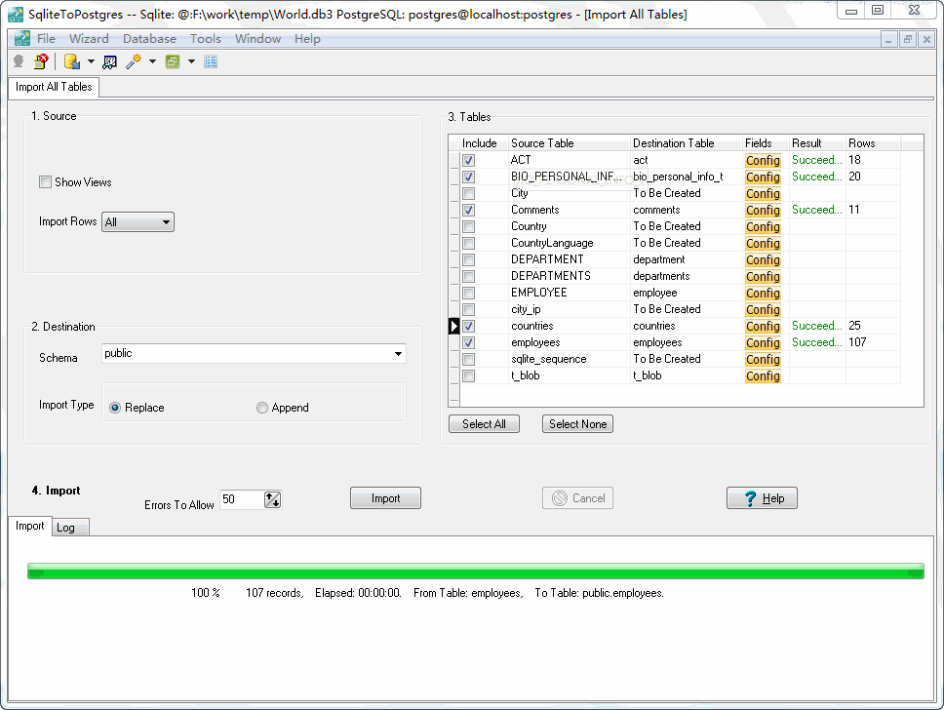Open Config for the BIO_PERSONAL_INF table
This screenshot has height=710, width=944.
[763, 177]
